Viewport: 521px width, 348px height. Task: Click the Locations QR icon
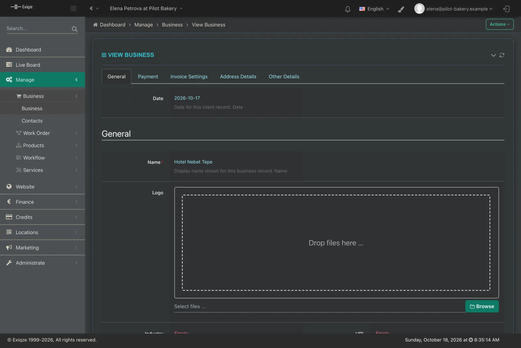coord(9,232)
